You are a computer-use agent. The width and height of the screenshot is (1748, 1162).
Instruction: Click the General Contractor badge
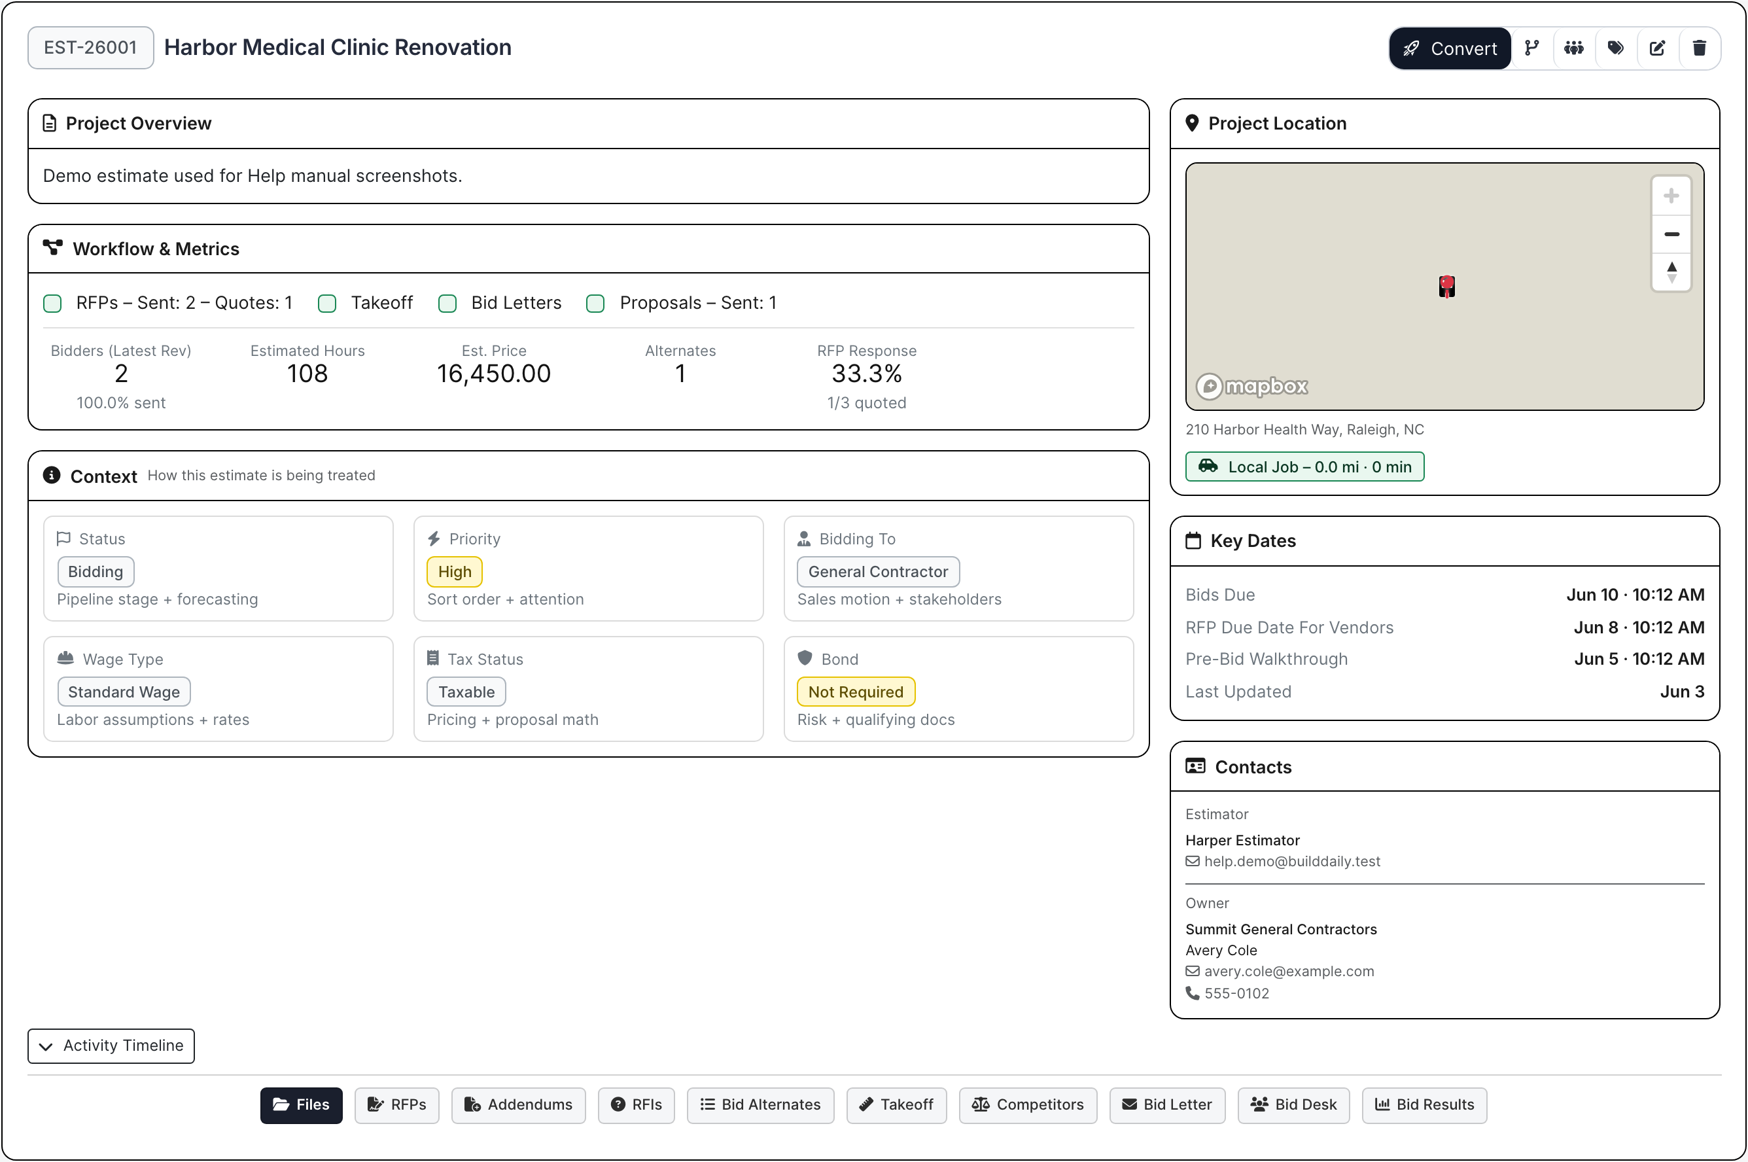[878, 571]
